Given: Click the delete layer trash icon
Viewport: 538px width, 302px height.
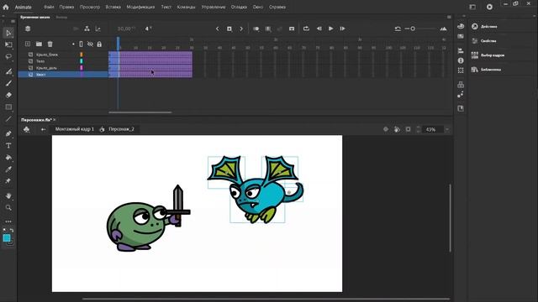Looking at the screenshot, I should [x=50, y=44].
